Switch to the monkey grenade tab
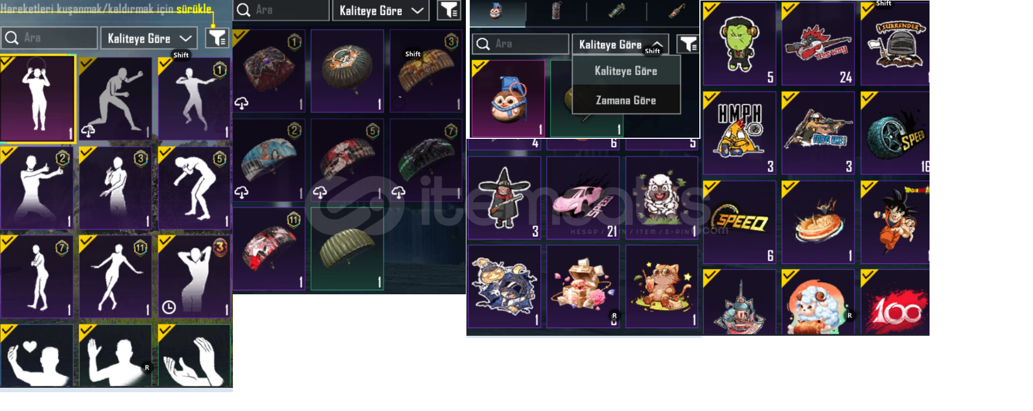1033x411 pixels. click(496, 12)
